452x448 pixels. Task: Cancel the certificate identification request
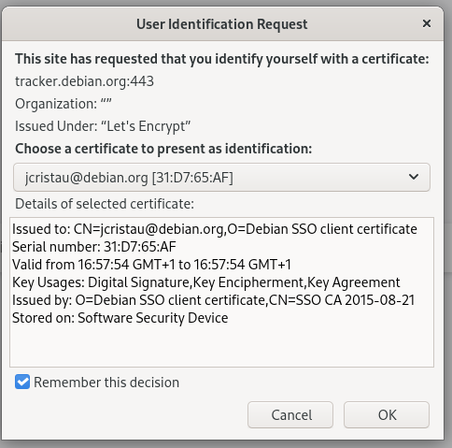[290, 414]
